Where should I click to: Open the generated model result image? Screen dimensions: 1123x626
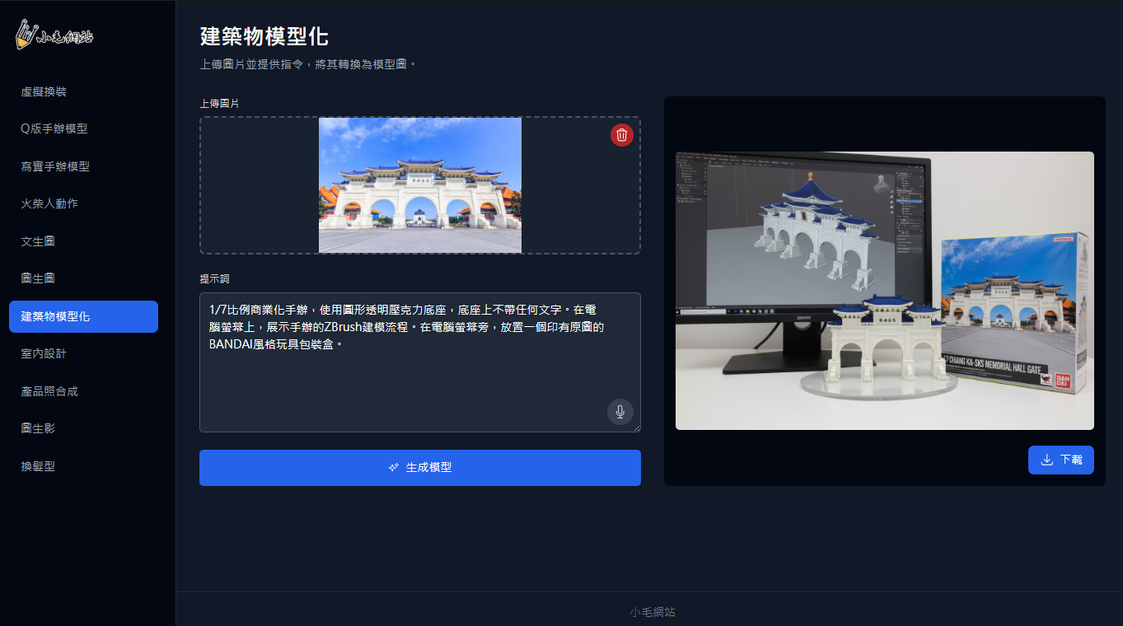click(x=885, y=291)
